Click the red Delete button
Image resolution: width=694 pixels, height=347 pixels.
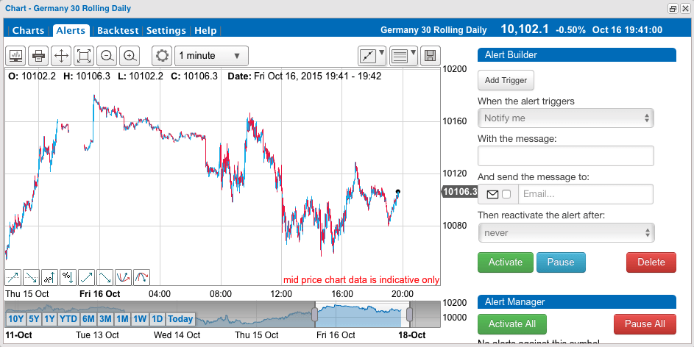tap(651, 262)
